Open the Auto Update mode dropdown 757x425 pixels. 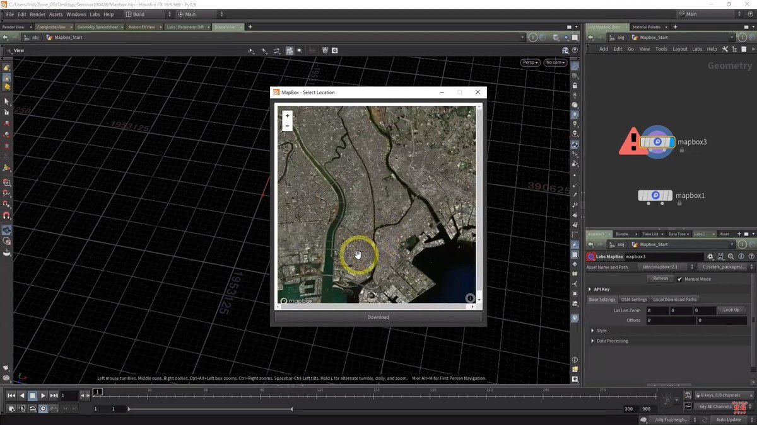[731, 419]
